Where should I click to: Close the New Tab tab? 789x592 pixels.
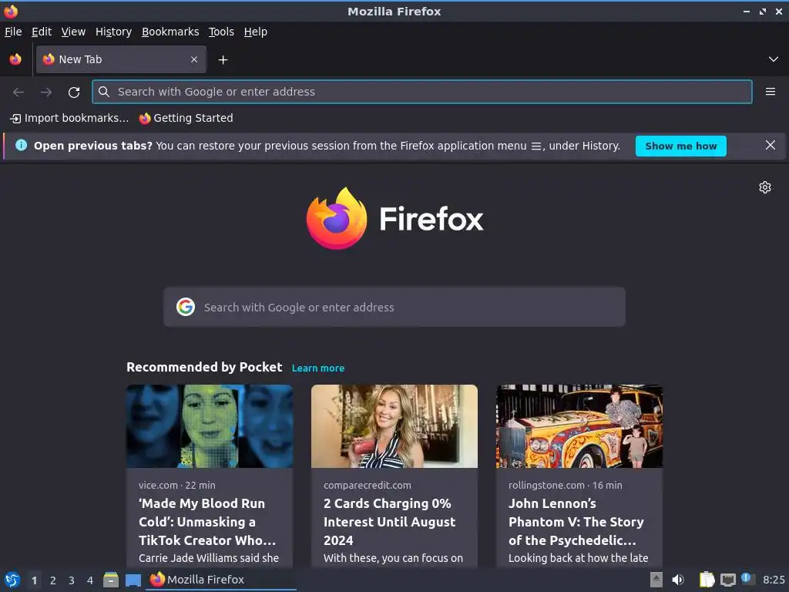(x=194, y=59)
